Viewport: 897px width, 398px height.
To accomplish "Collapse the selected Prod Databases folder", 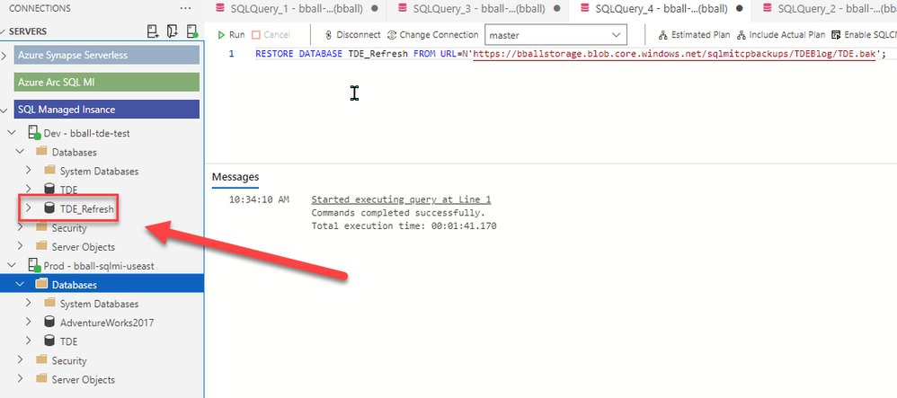I will tap(21, 284).
